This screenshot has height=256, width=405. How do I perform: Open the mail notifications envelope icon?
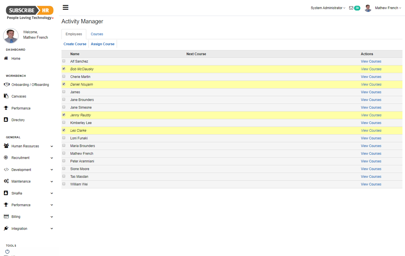point(351,8)
